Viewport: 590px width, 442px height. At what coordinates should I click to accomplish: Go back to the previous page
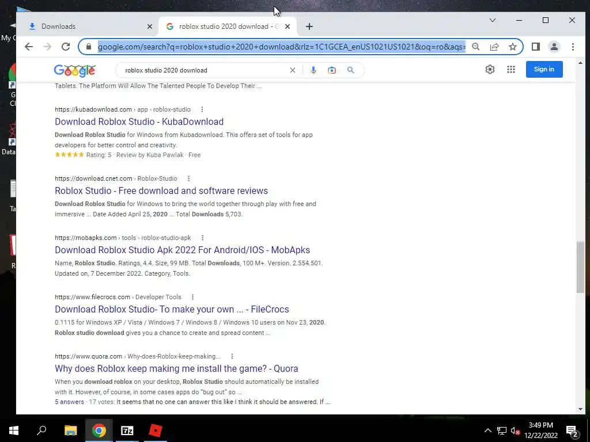(29, 47)
